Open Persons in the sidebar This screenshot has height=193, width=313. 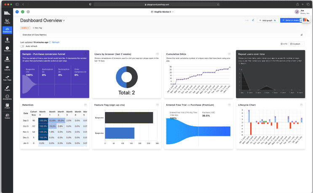(x=7, y=59)
